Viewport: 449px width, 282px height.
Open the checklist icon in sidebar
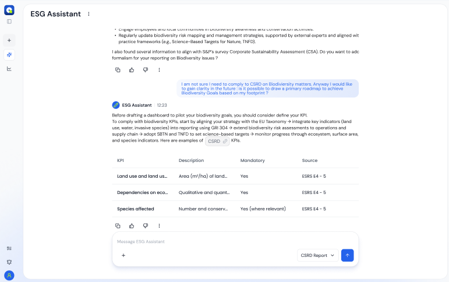tap(9, 248)
